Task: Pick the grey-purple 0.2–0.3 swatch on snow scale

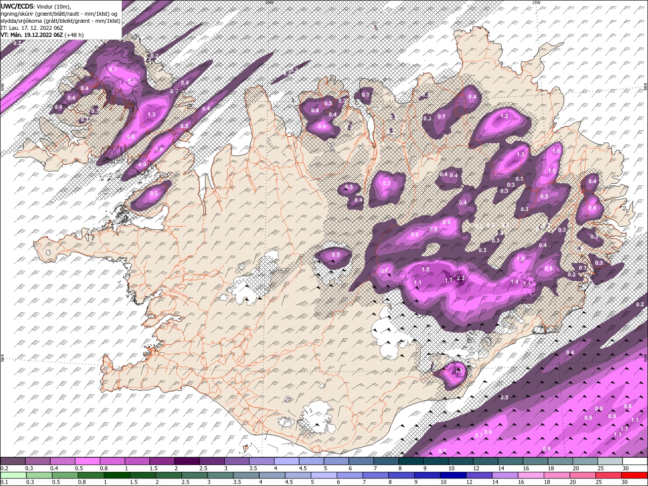Action: 13,461
